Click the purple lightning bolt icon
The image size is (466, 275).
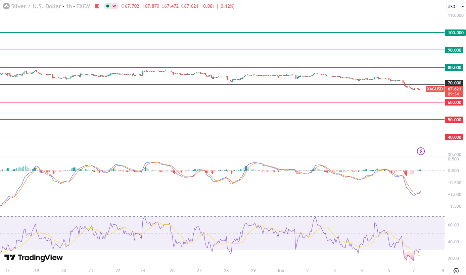(x=421, y=151)
